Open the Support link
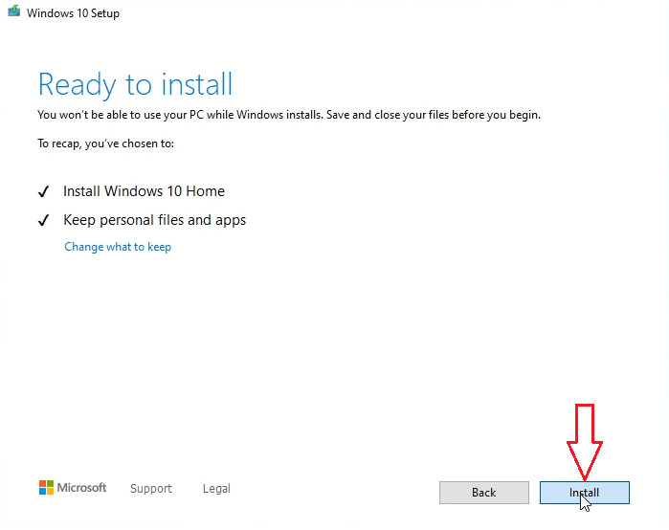 pyautogui.click(x=151, y=488)
